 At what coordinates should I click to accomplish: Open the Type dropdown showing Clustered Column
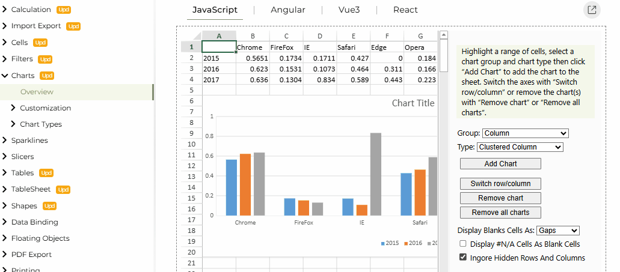pyautogui.click(x=520, y=147)
